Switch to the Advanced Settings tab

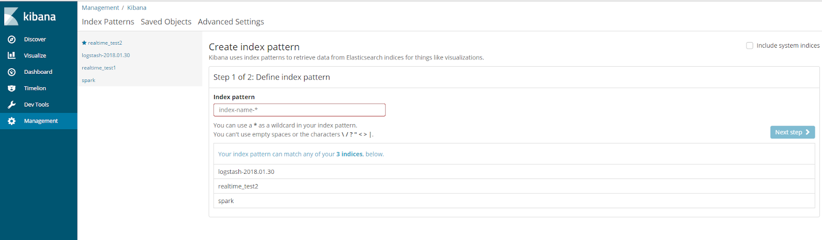tap(231, 22)
